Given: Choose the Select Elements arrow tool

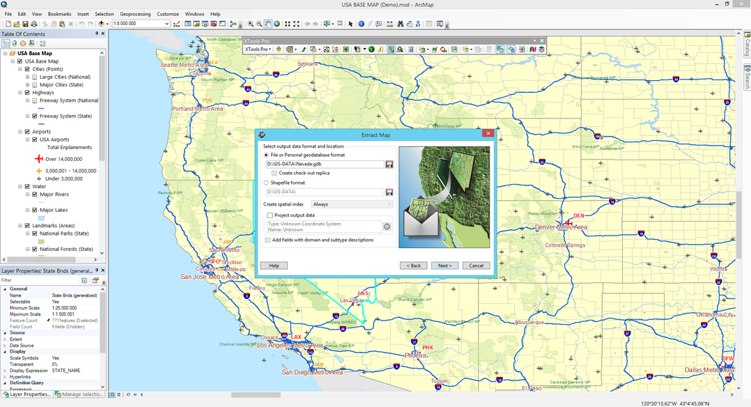Looking at the screenshot, I should (x=350, y=24).
